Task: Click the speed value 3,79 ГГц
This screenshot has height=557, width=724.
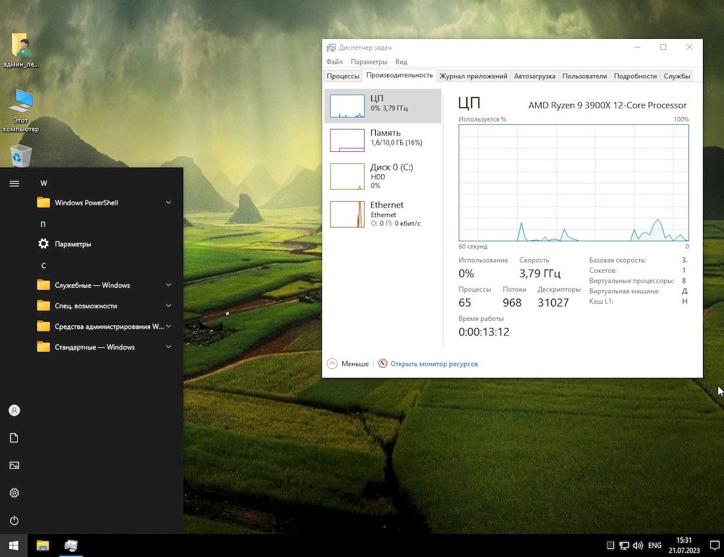Action: click(x=540, y=274)
